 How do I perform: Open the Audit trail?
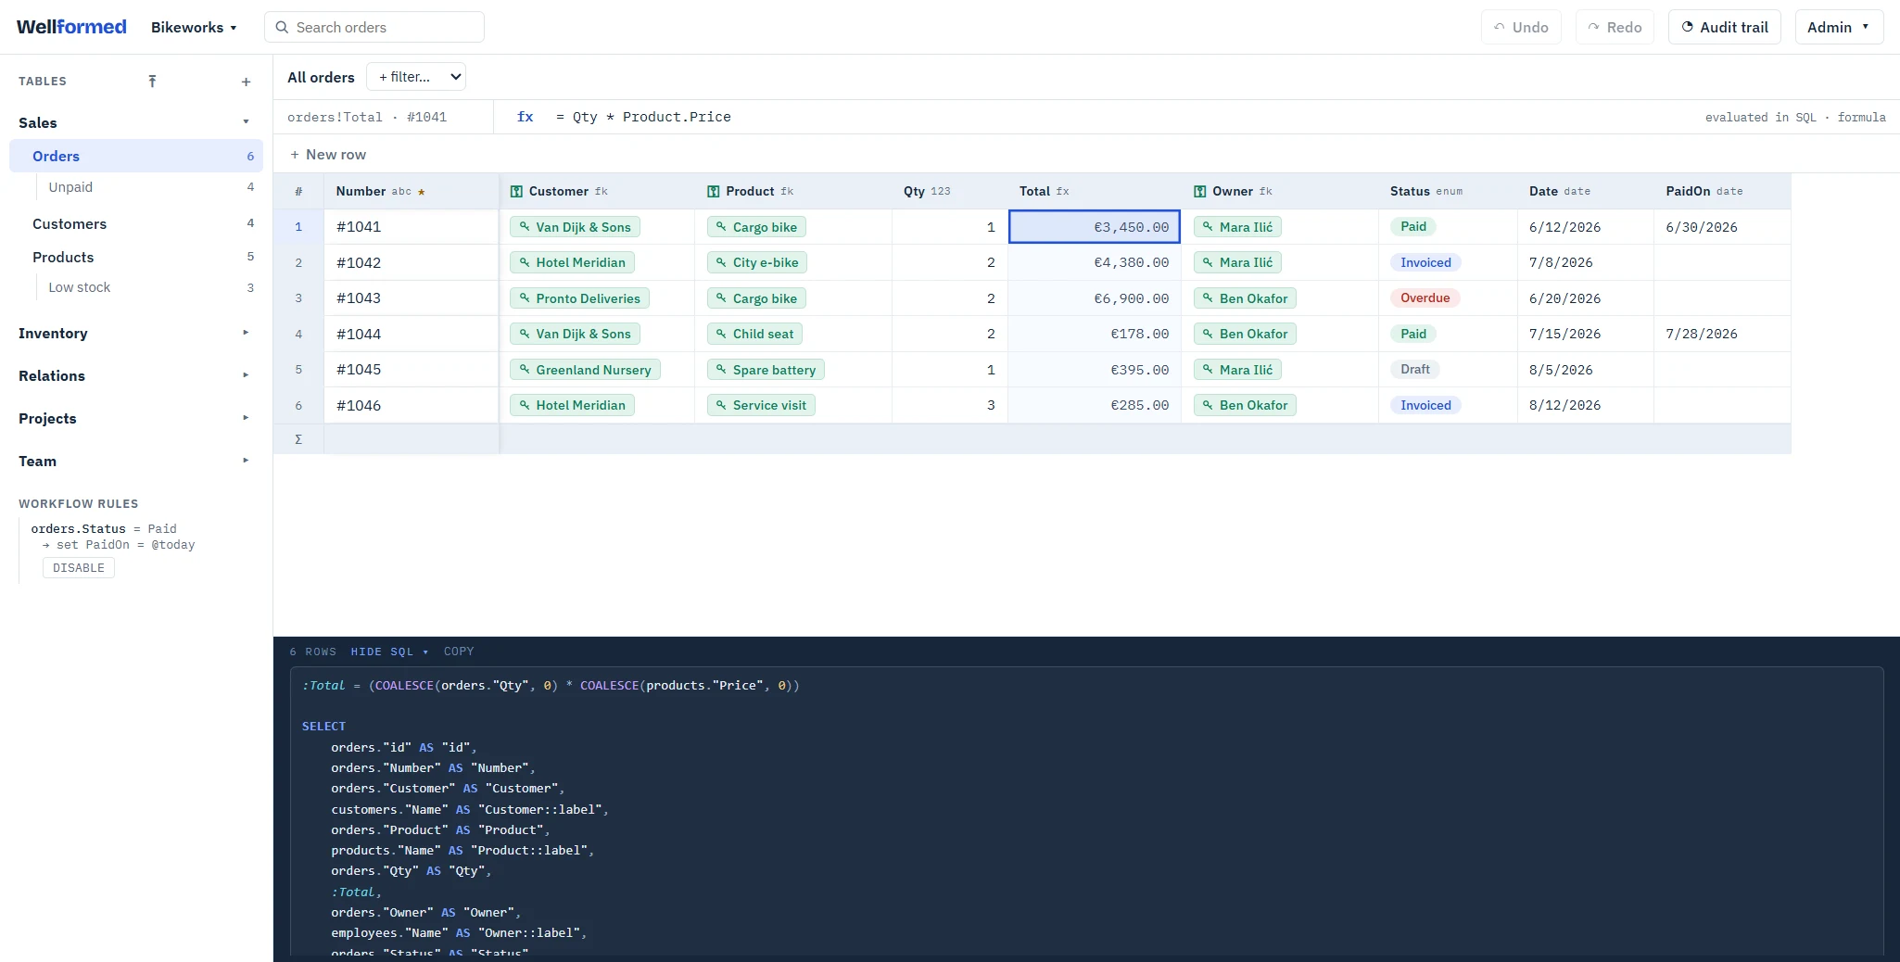click(x=1725, y=27)
